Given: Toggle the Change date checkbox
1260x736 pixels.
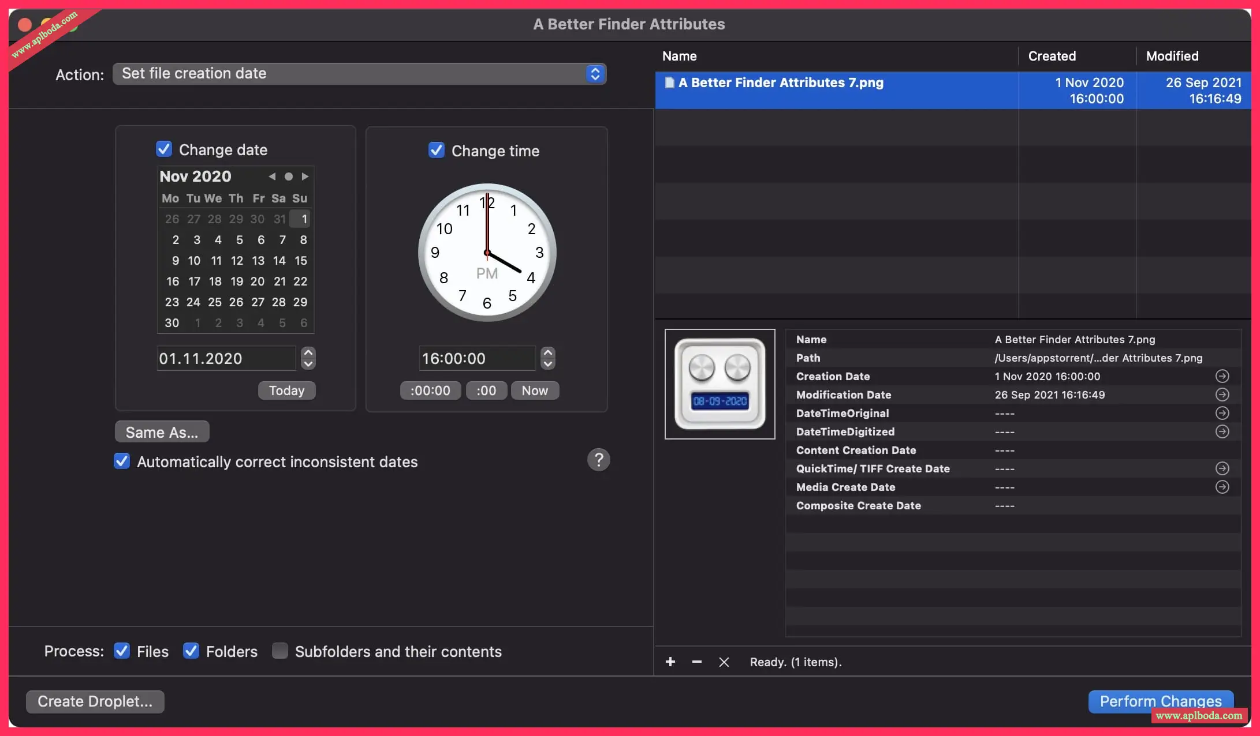Looking at the screenshot, I should click(x=164, y=149).
